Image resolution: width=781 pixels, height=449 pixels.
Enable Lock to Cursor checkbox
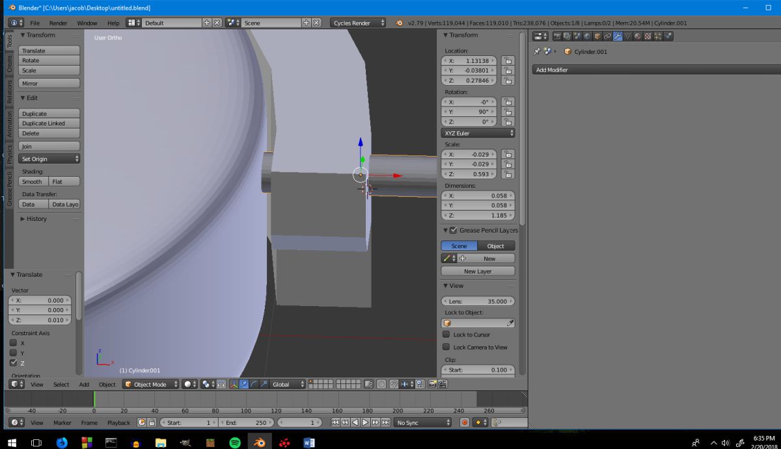click(x=446, y=335)
